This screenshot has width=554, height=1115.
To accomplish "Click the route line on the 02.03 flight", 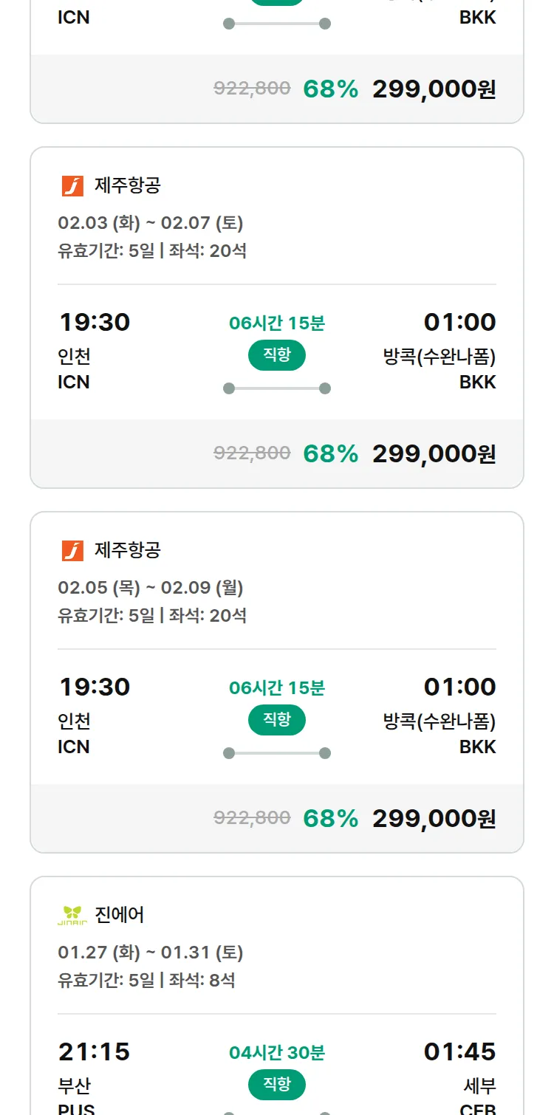I will pyautogui.click(x=277, y=388).
